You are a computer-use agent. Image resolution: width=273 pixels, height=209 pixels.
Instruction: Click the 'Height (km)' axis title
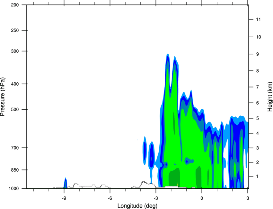(270, 96)
